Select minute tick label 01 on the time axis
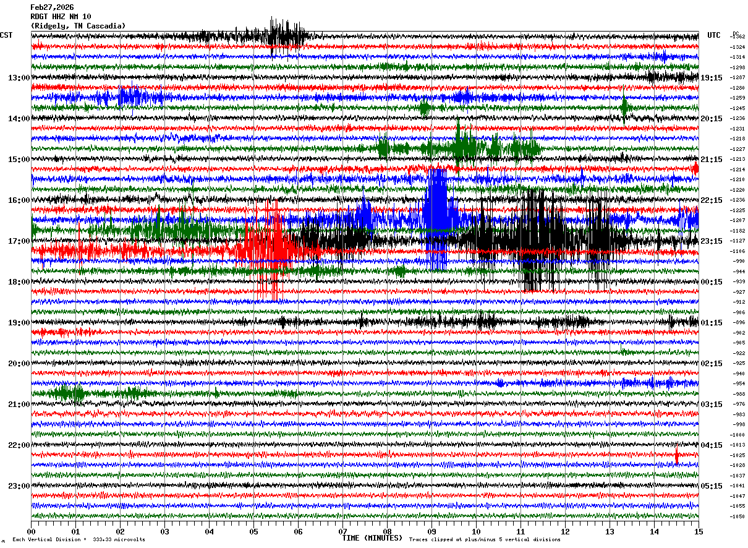Screen dimensions: 748x548 (x=75, y=531)
